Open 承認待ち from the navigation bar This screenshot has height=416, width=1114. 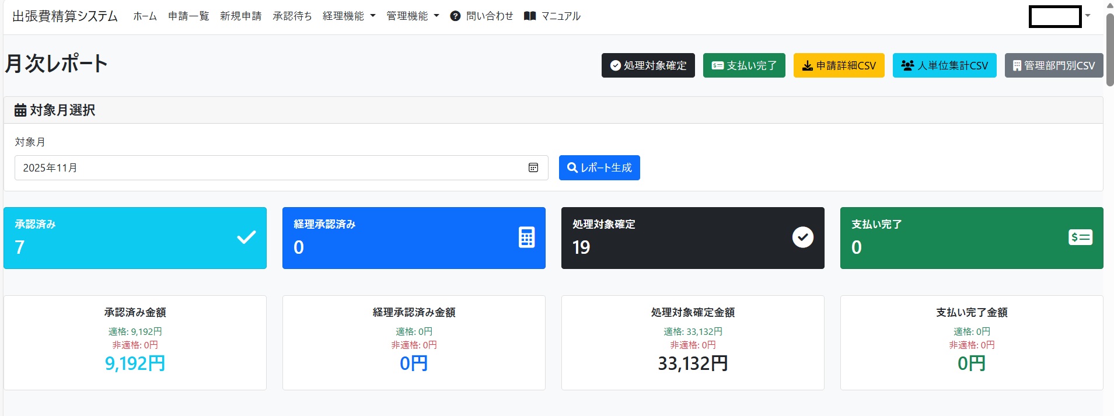click(x=292, y=16)
